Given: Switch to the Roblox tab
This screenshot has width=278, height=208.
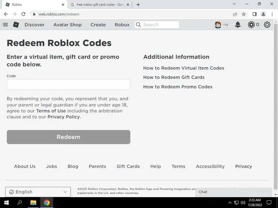Looking at the screenshot, I should (x=34, y=5).
